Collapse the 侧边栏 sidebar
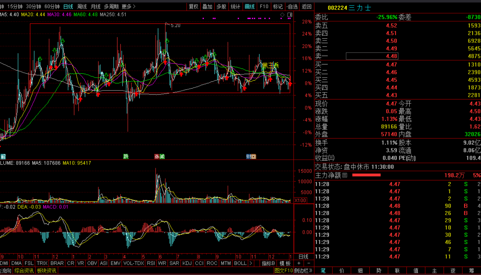 click(x=303, y=271)
